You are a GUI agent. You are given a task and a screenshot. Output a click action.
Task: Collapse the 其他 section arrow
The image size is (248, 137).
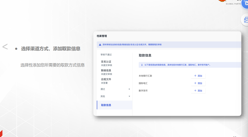point(129,96)
